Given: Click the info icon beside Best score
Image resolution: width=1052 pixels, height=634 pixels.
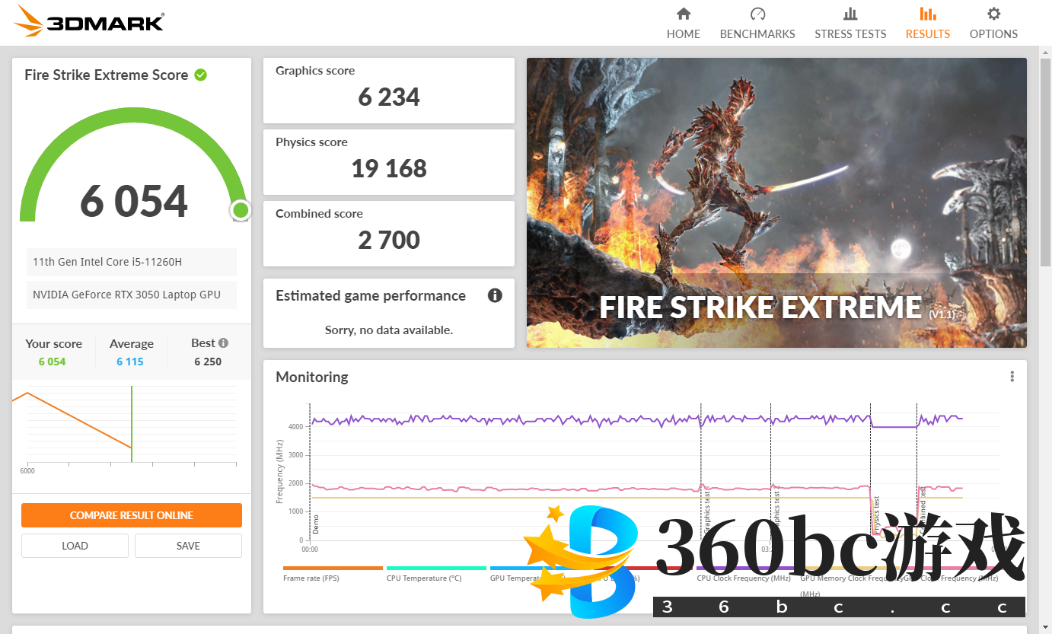Looking at the screenshot, I should pyautogui.click(x=223, y=343).
